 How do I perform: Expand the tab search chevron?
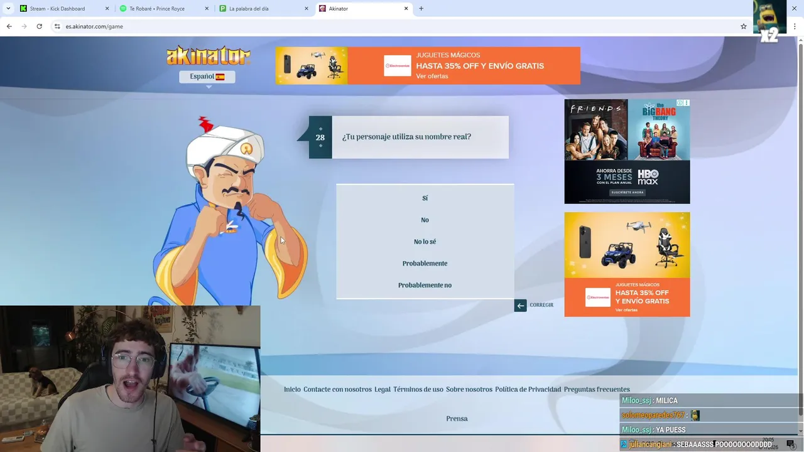[x=8, y=9]
